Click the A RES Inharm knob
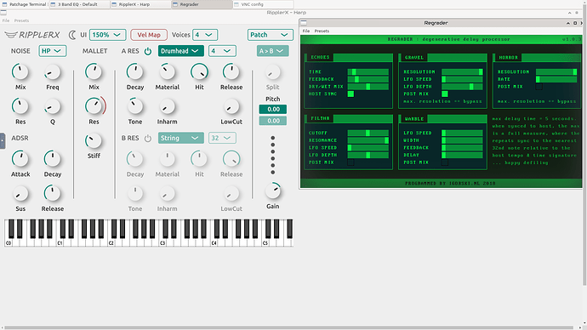Viewport: 587px width, 330px height. point(168,106)
